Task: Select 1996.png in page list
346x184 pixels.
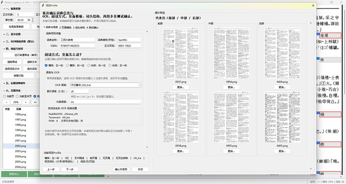Action: (21, 114)
